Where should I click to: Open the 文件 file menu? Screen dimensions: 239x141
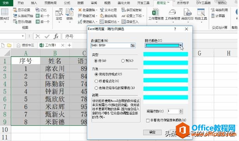pyautogui.click(x=6, y=3)
